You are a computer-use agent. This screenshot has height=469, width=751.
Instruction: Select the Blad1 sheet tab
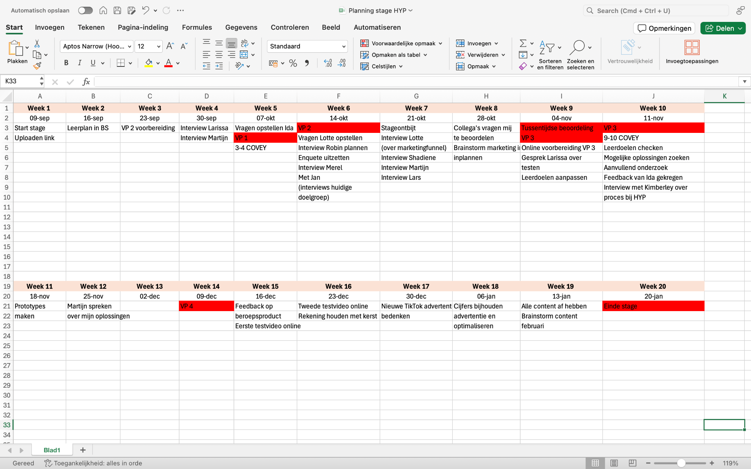52,450
